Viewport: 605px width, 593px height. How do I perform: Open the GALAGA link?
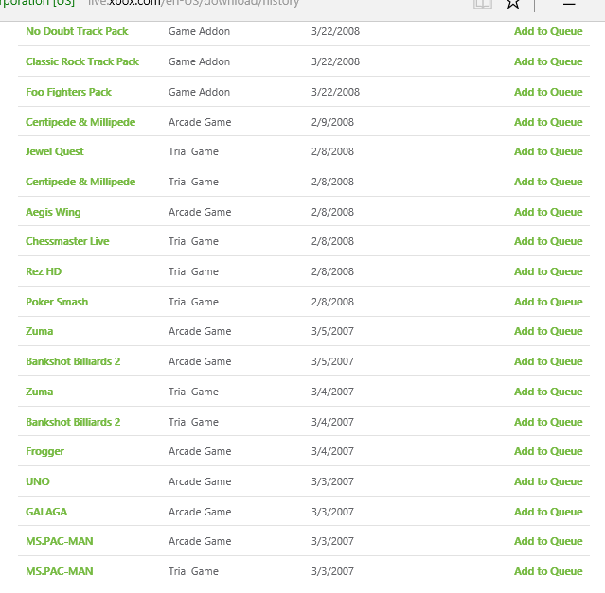pyautogui.click(x=46, y=512)
